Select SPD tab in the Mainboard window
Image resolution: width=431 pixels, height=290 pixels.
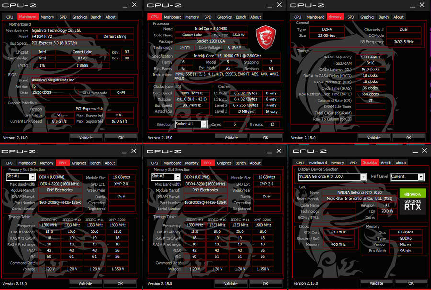[63, 17]
